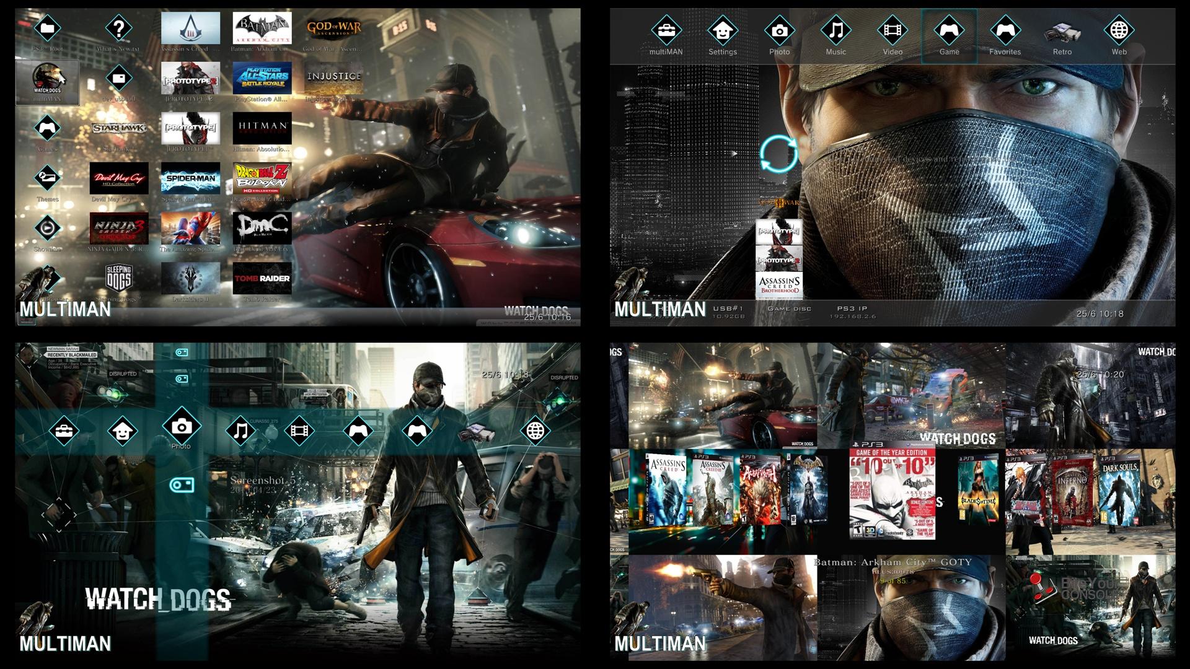Image resolution: width=1190 pixels, height=669 pixels.
Task: Select the Sleeping Dogs tile
Action: 119,278
